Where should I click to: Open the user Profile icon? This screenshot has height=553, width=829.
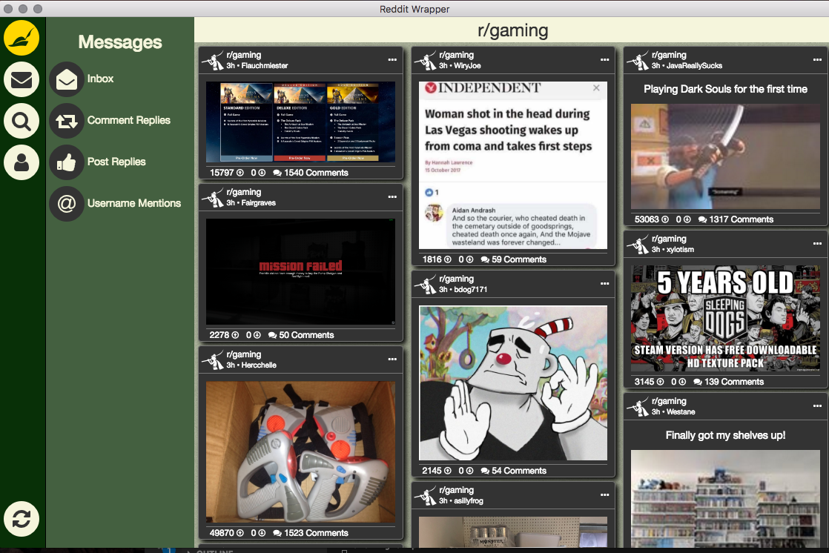tap(22, 162)
